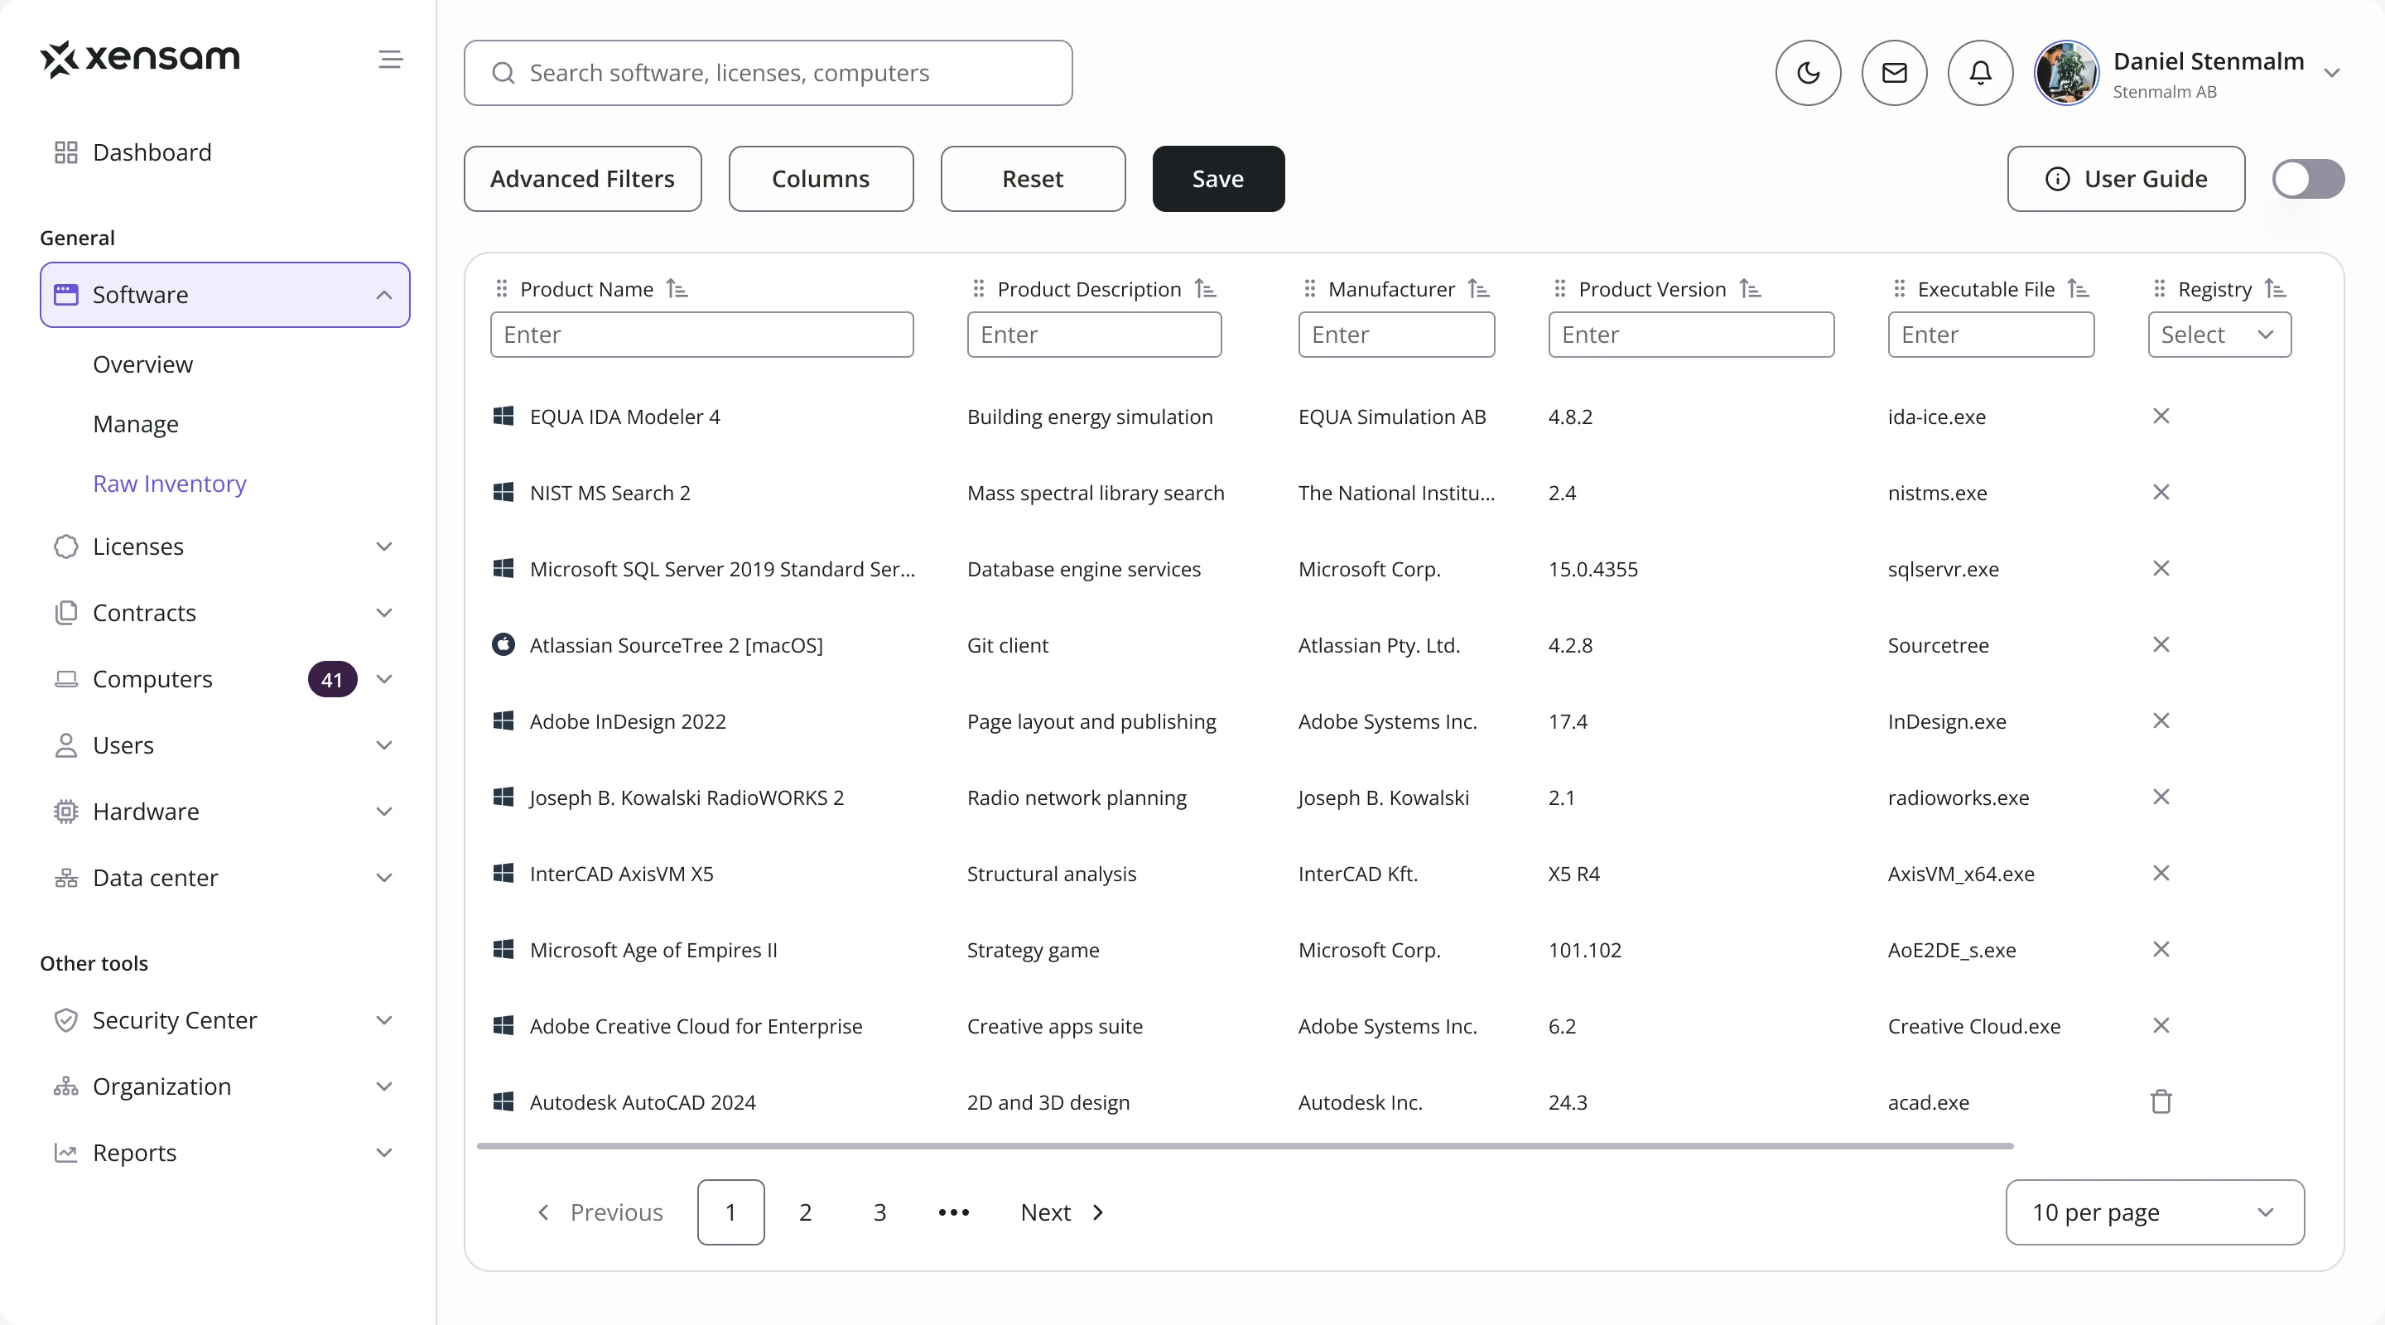
Task: Sort by Product Description sort icon
Action: tap(1206, 289)
